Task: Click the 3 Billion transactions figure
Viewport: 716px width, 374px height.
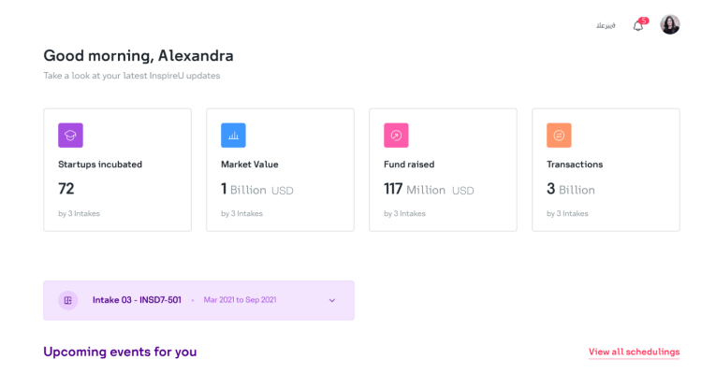Action: (571, 189)
